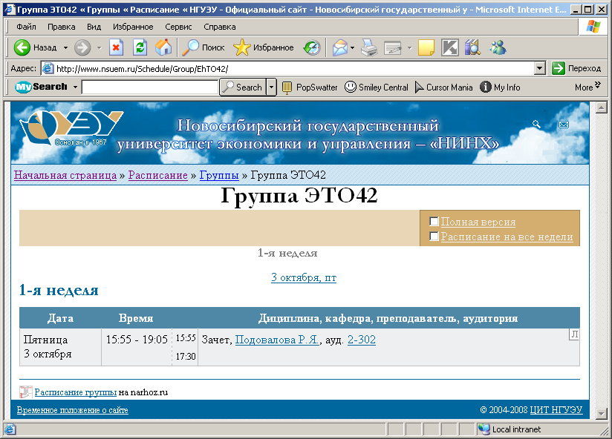
Task: Click the Research books toolbar icon
Action: point(472,47)
